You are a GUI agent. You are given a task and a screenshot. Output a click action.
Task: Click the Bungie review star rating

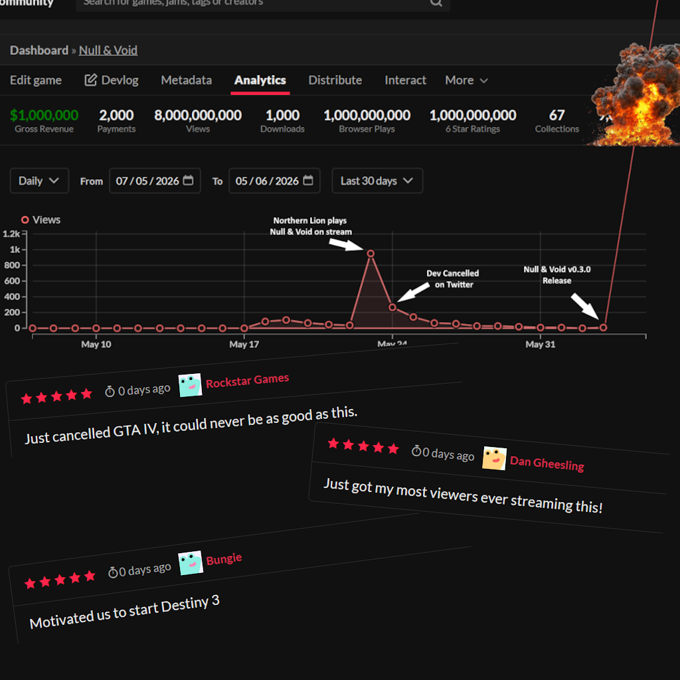coord(60,579)
